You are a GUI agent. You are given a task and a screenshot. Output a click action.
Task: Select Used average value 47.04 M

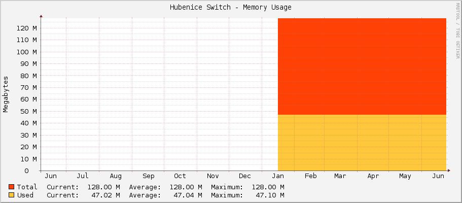pos(188,195)
